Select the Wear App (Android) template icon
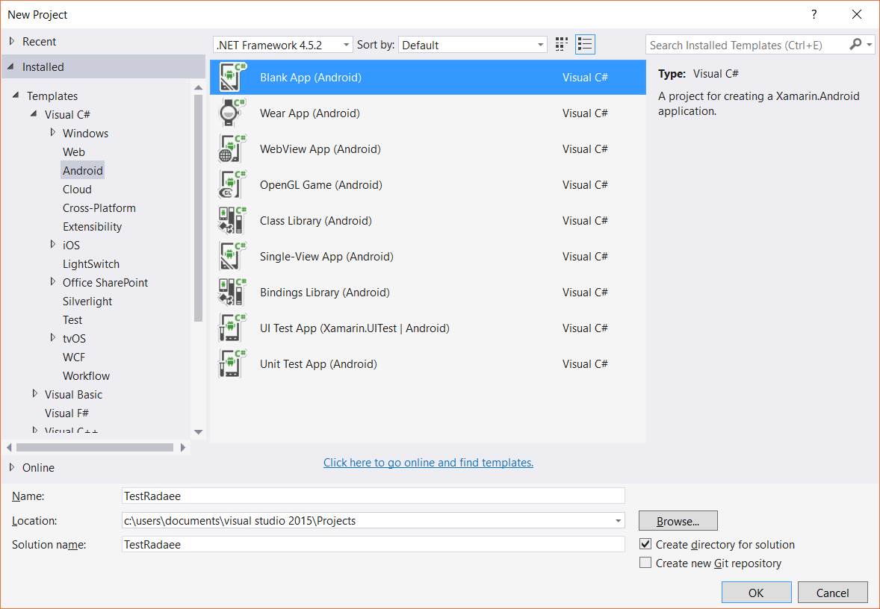Viewport: 880px width, 609px height. (232, 113)
